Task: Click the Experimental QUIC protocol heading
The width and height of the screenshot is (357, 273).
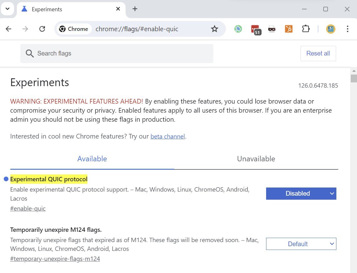Action: pyautogui.click(x=49, y=179)
